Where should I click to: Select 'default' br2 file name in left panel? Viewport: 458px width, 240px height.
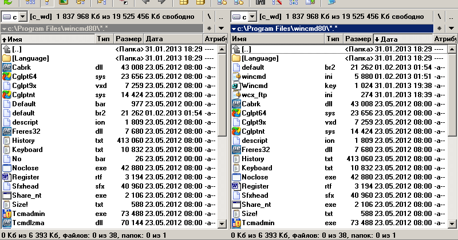[23, 113]
